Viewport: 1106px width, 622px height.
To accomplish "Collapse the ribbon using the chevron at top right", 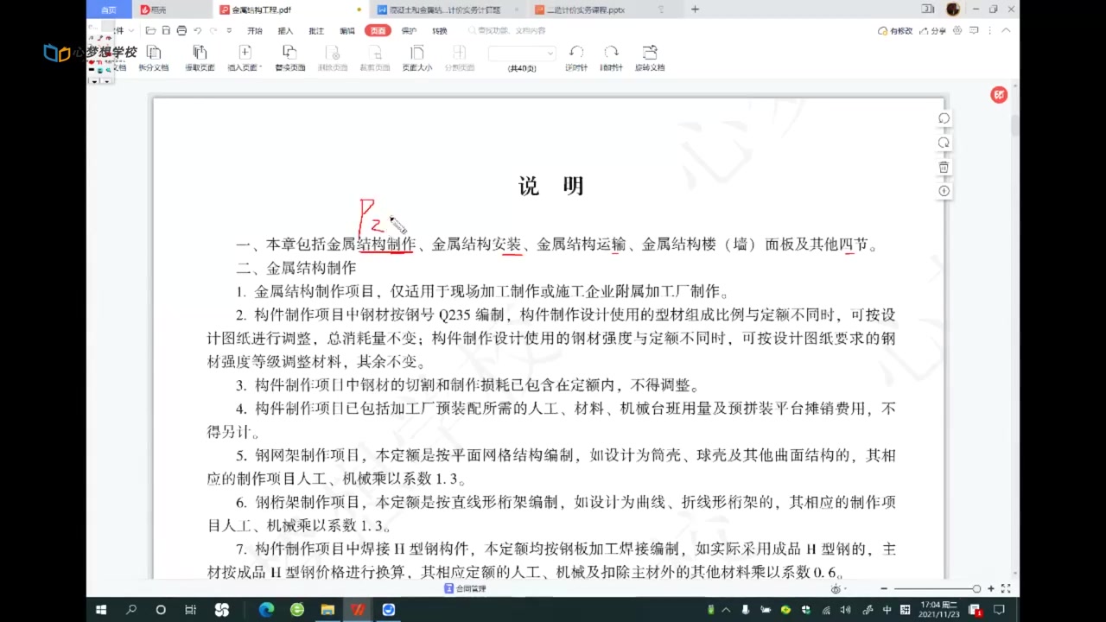I will click(1006, 30).
